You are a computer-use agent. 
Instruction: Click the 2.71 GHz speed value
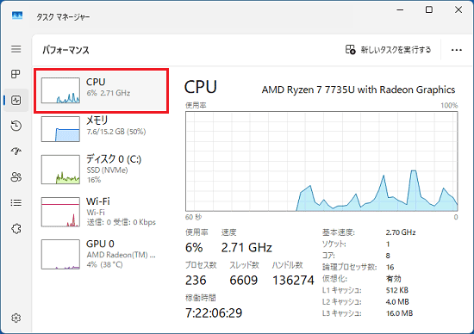[246, 248]
